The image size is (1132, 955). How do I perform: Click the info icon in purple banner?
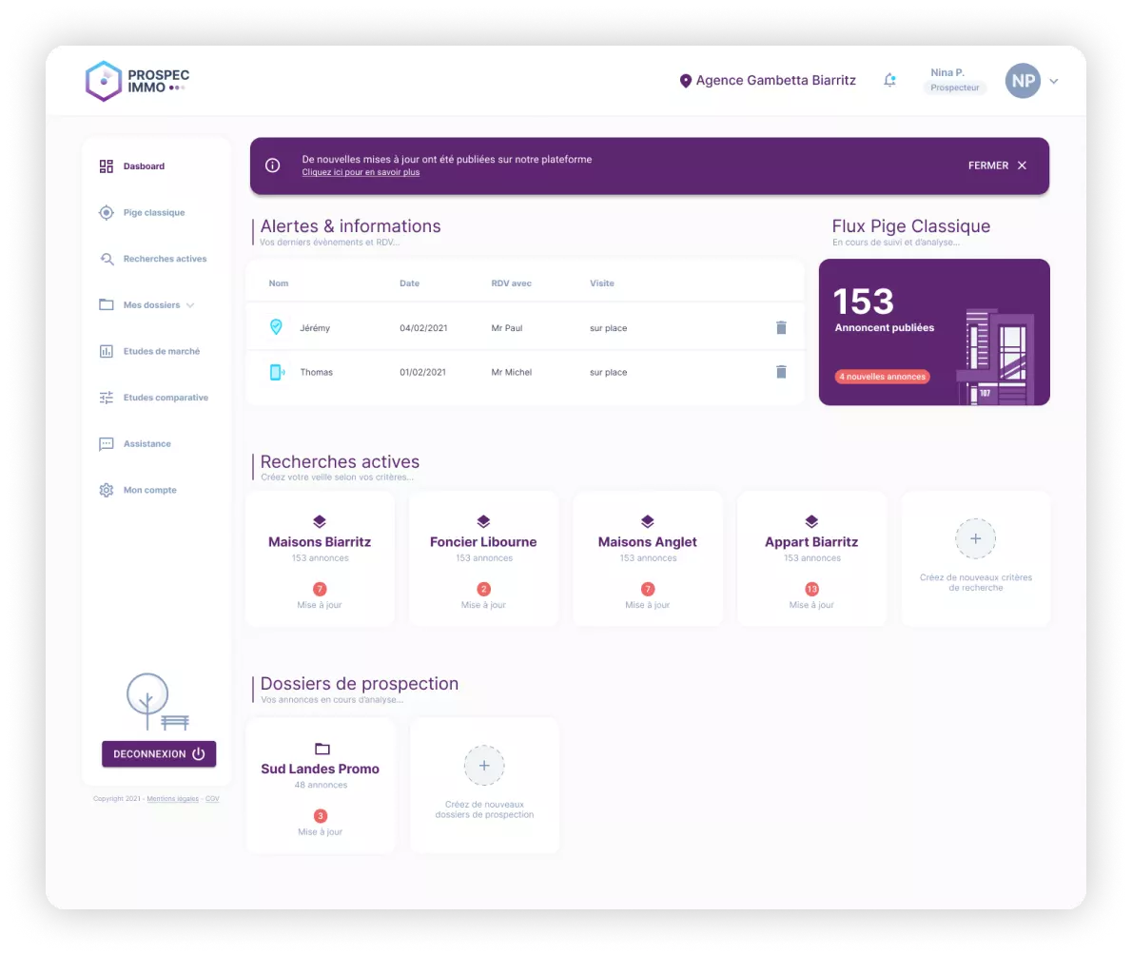pyautogui.click(x=273, y=166)
